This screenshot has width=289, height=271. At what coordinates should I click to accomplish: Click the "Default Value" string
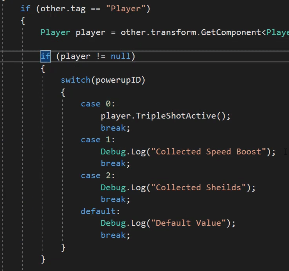(188, 223)
